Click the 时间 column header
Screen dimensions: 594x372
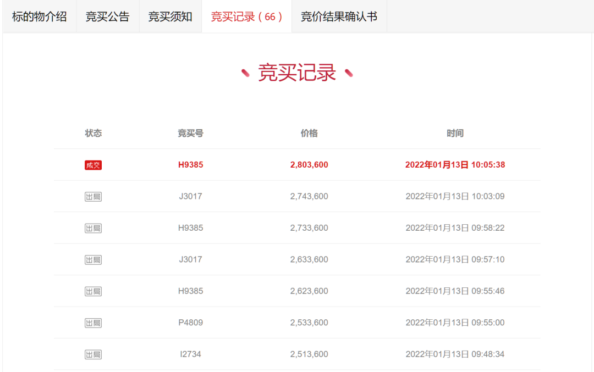454,133
